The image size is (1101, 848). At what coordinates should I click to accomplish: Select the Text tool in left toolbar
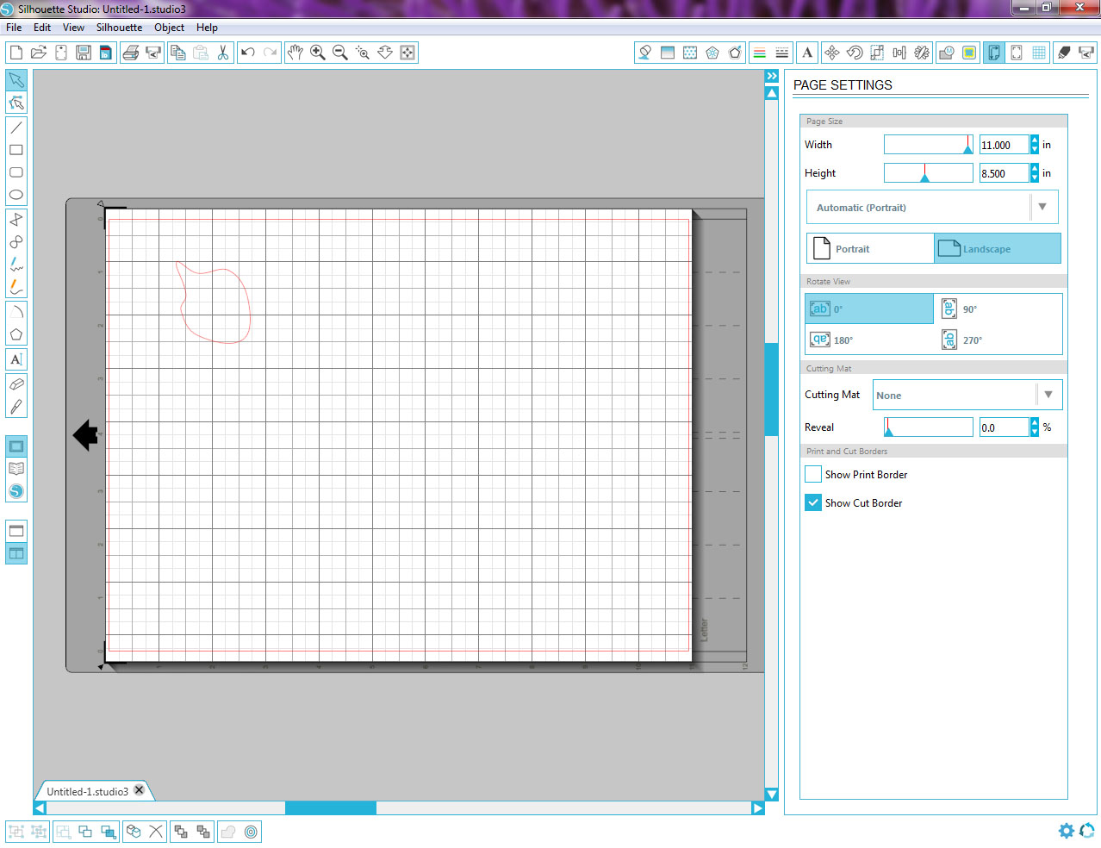coord(16,359)
